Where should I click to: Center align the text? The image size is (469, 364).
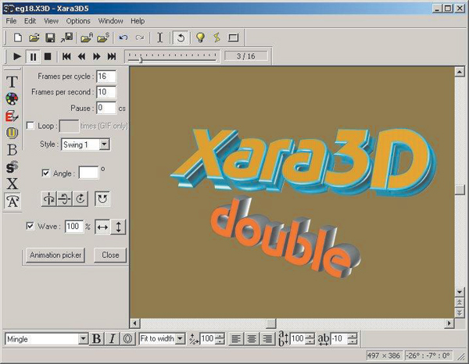[x=252, y=339]
